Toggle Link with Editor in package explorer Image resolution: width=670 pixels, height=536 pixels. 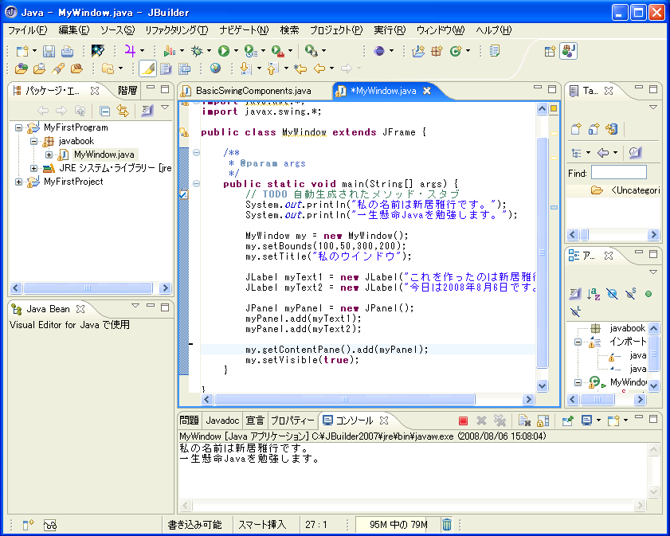(123, 112)
